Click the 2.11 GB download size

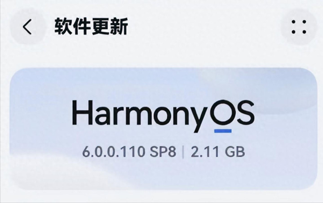[x=218, y=152]
